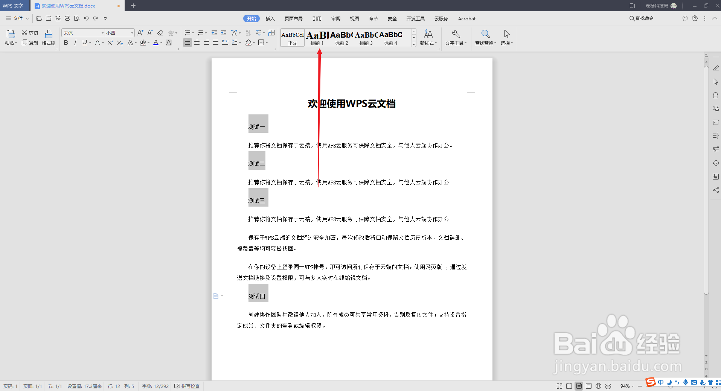721x391 pixels.
Task: Open 查找替换 find and replace
Action: point(486,38)
